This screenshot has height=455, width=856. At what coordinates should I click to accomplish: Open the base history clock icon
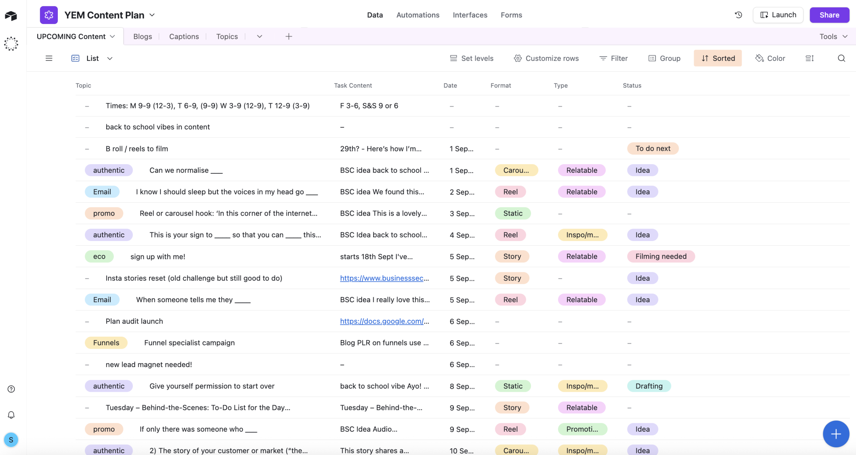pos(738,15)
